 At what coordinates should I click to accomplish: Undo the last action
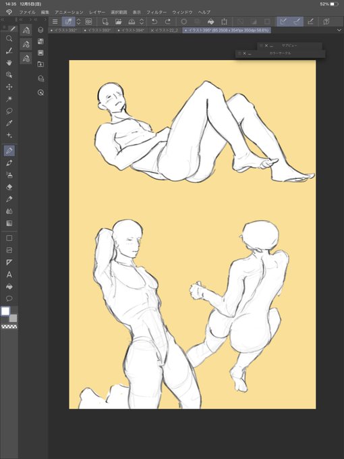click(154, 22)
